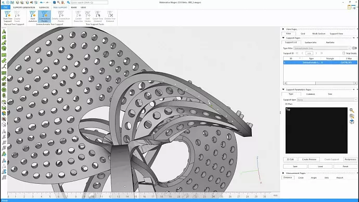This screenshot has height=202, width=359.
Task: Click the Postprocess button
Action: point(350,159)
